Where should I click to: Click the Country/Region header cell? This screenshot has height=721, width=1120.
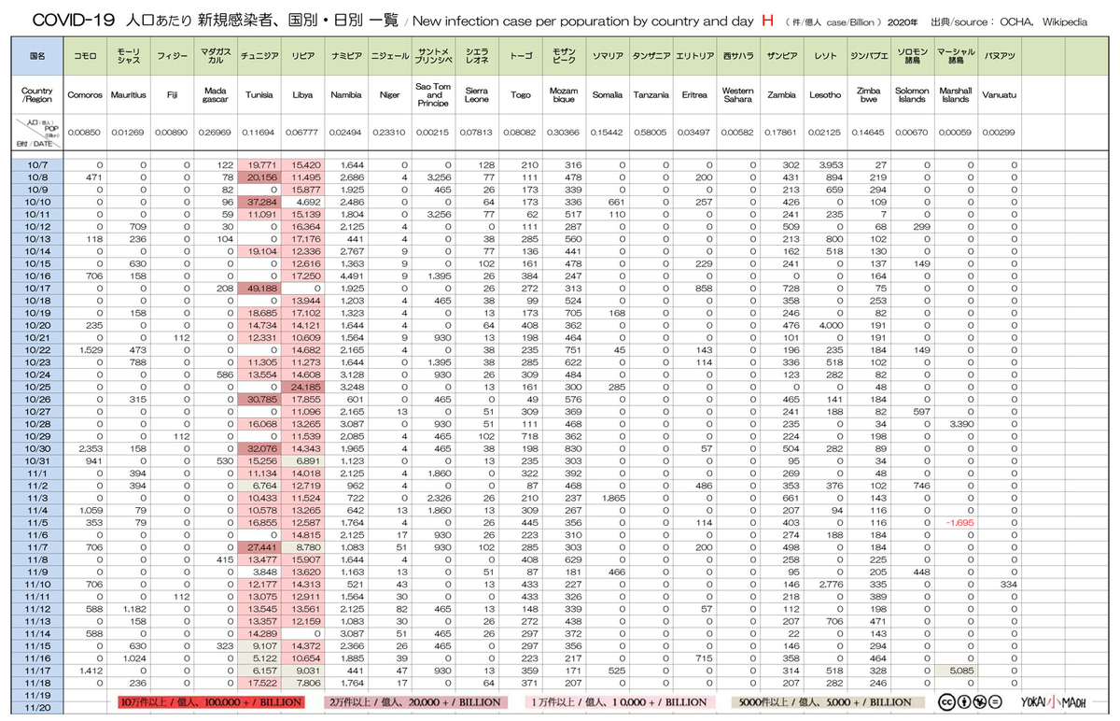[37, 95]
